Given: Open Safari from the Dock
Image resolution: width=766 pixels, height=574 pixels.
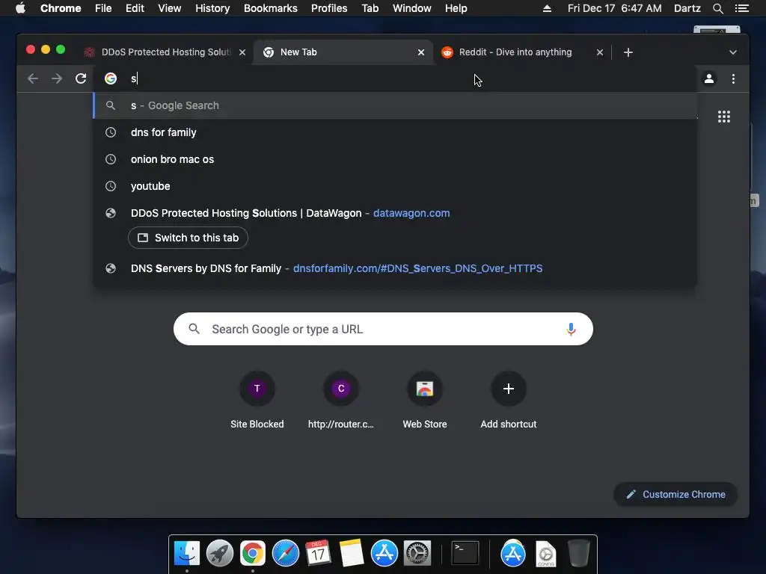Looking at the screenshot, I should point(285,554).
